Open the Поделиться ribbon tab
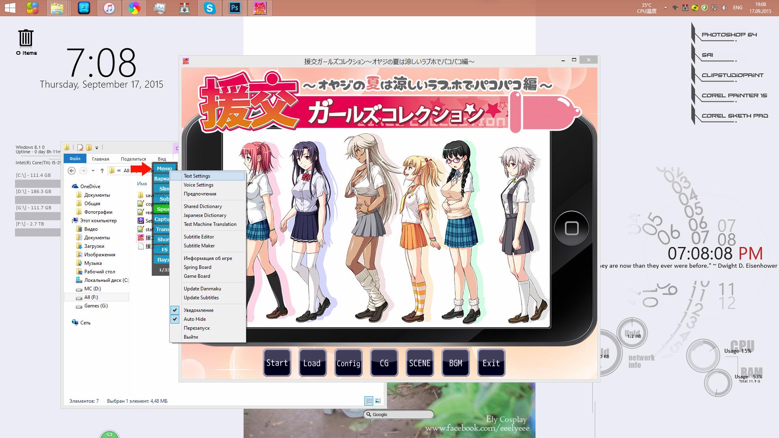This screenshot has width=779, height=438. coord(133,159)
